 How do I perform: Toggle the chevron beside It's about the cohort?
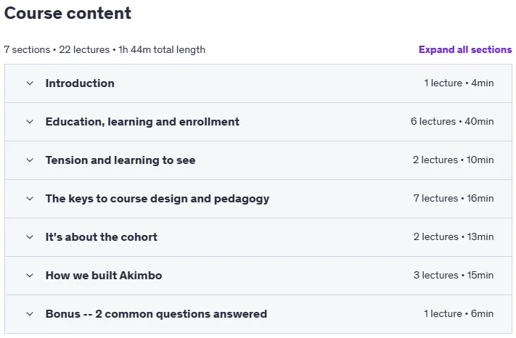pos(30,237)
